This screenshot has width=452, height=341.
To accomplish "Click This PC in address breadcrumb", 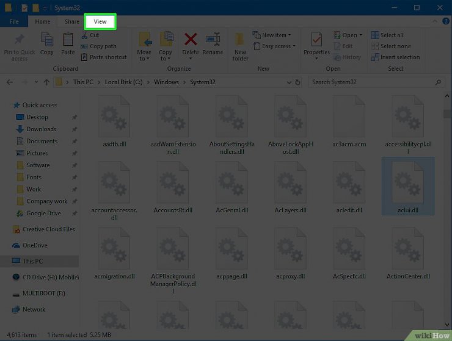I will (83, 82).
